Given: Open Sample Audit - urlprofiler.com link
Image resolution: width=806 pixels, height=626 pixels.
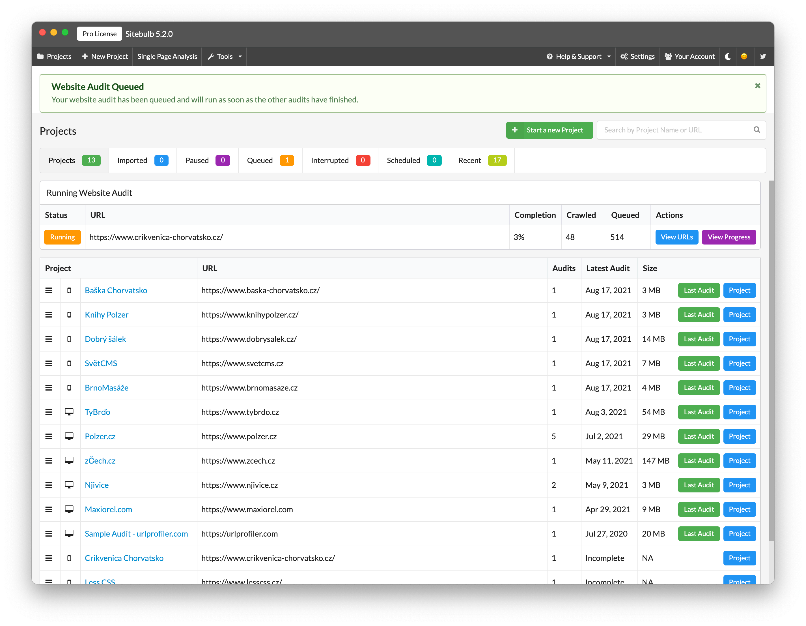Looking at the screenshot, I should click(x=136, y=534).
